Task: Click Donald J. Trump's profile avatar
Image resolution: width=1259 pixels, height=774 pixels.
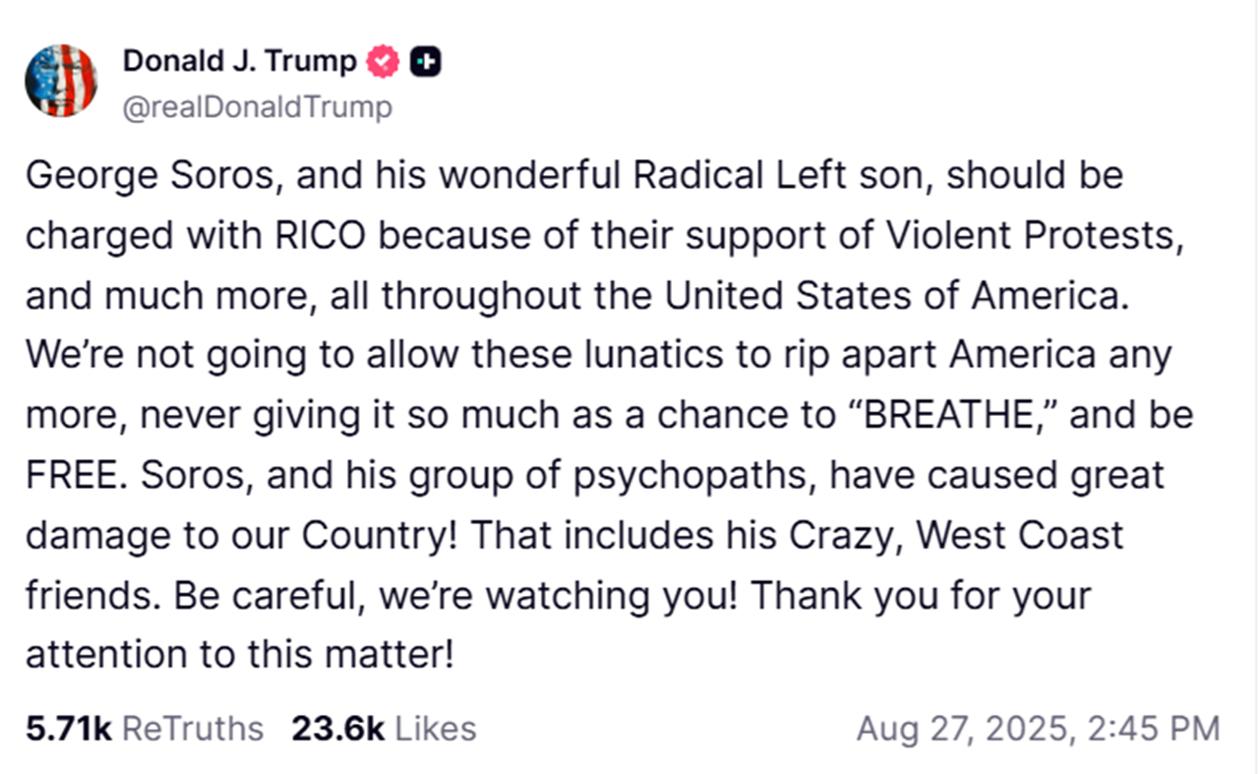Action: 61,81
